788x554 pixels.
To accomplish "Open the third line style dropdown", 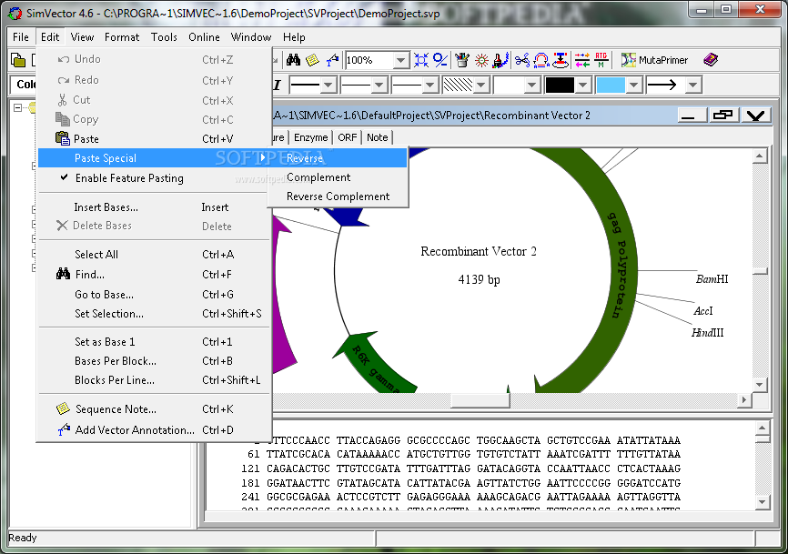I will [429, 85].
